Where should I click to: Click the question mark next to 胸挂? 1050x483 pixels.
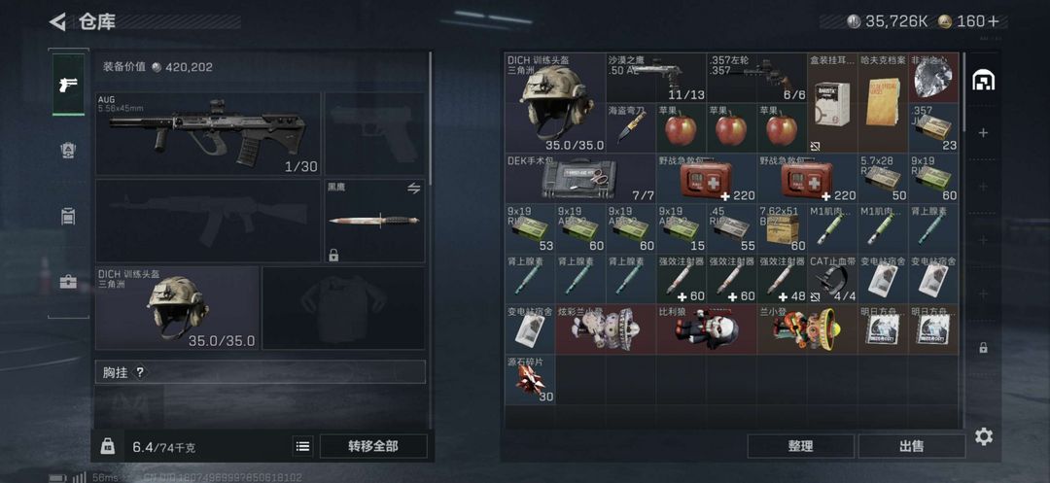pos(139,372)
